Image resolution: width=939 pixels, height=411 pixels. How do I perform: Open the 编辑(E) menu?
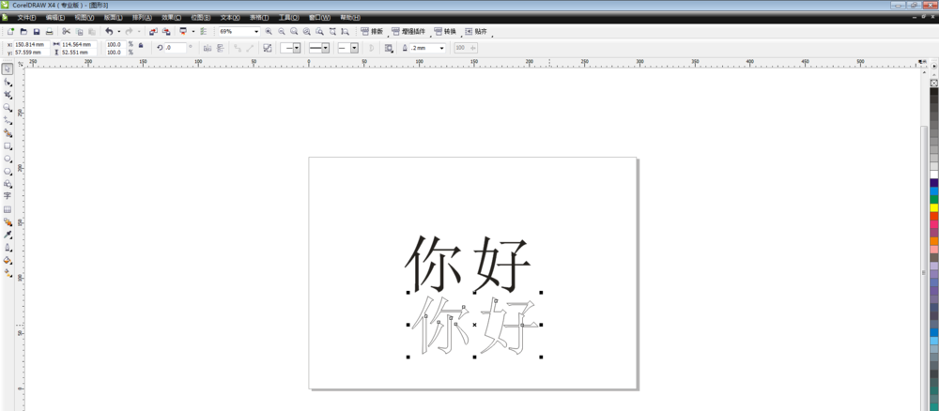point(55,18)
